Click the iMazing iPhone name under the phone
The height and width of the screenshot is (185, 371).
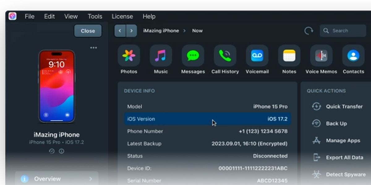point(57,135)
